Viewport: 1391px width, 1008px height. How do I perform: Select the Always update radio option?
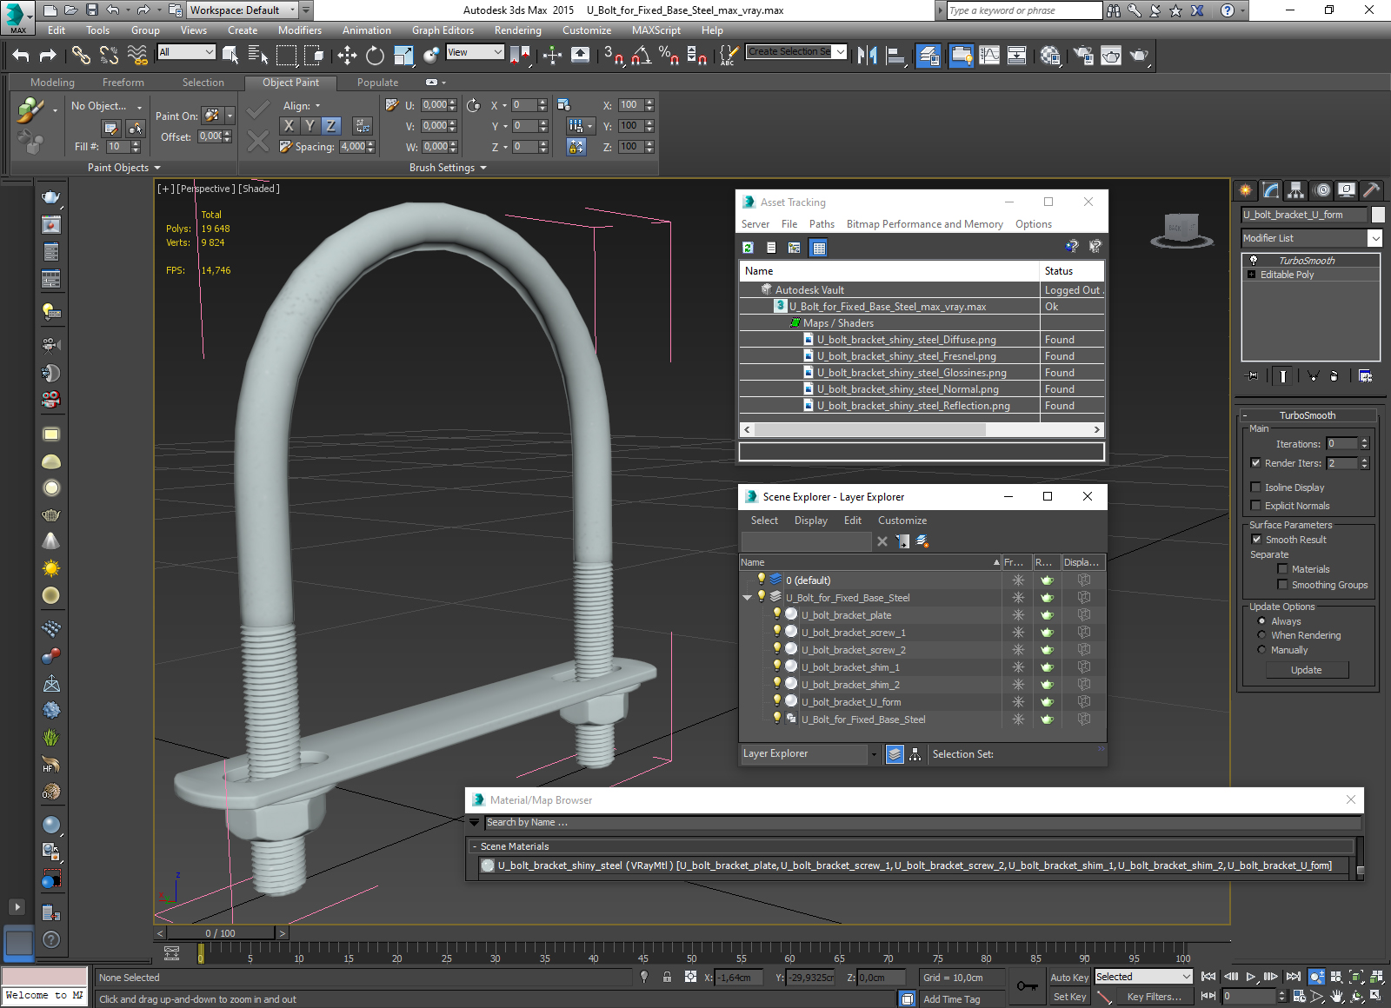coord(1261,621)
